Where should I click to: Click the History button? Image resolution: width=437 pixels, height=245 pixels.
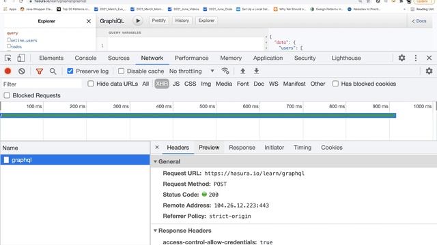point(182,20)
